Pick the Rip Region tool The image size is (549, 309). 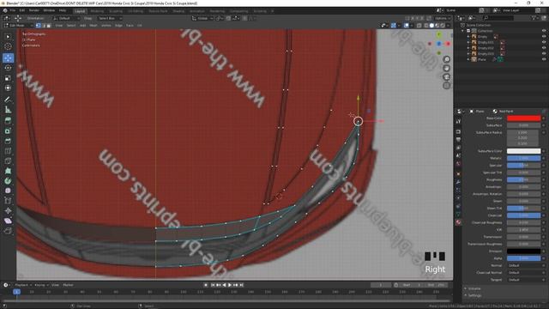pos(8,231)
